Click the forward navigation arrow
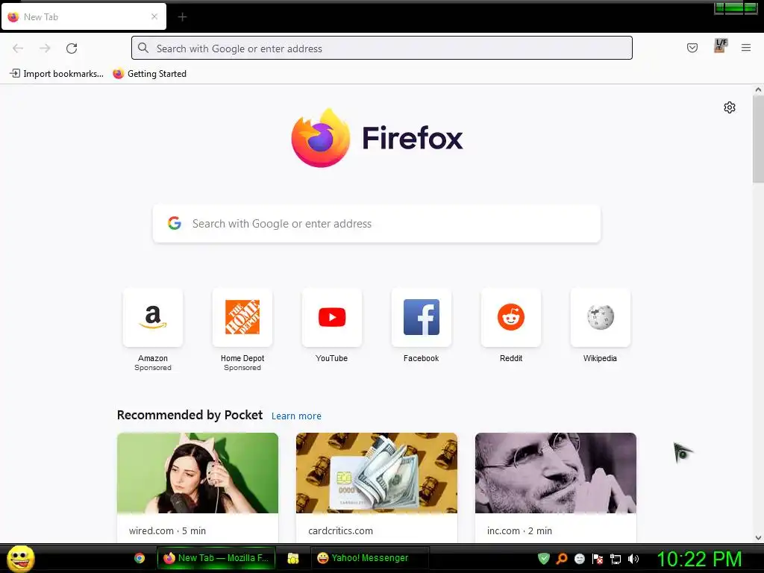Screen dimensions: 764x573 point(45,48)
